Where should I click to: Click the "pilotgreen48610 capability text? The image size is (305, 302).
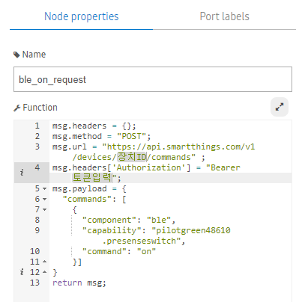(191, 230)
